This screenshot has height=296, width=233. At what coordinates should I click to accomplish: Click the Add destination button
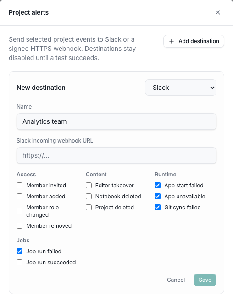point(194,41)
